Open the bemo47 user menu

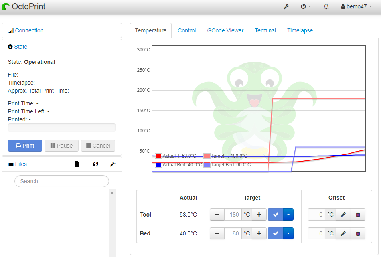click(x=357, y=6)
